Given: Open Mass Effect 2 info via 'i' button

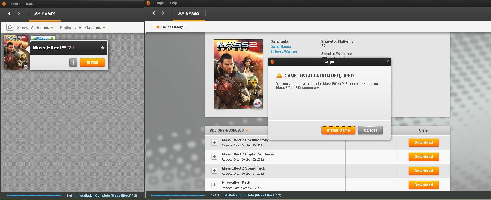Looking at the screenshot, I should [73, 62].
